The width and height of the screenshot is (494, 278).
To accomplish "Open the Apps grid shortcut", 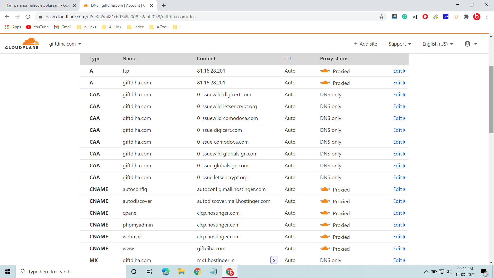I will [13, 27].
